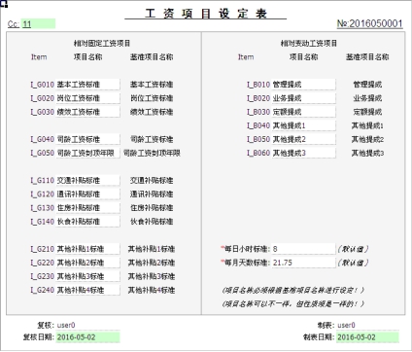
Task: Click the I_G040 司龄工资标准 input field
Action: pos(87,139)
